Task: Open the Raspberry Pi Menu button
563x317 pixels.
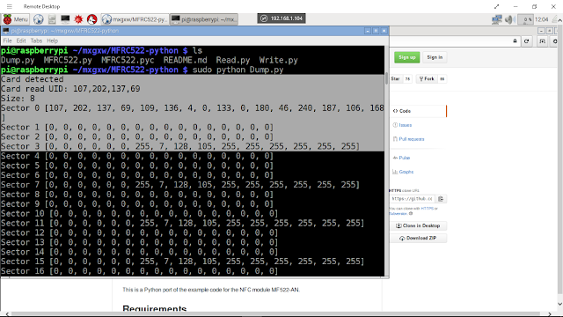Action: pos(16,19)
